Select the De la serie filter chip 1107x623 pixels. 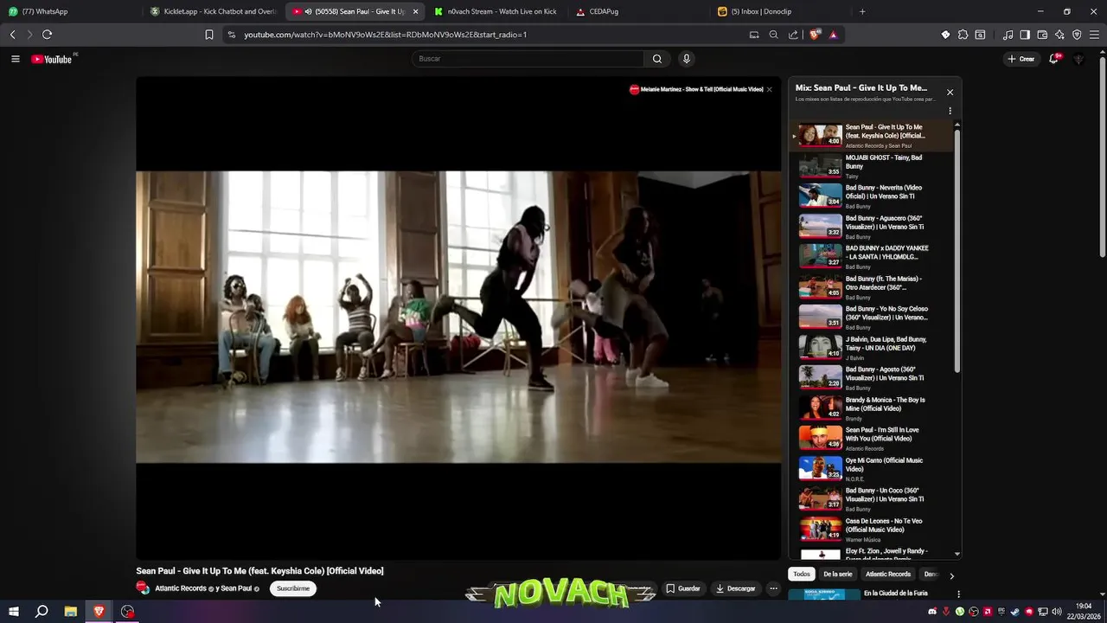click(837, 575)
